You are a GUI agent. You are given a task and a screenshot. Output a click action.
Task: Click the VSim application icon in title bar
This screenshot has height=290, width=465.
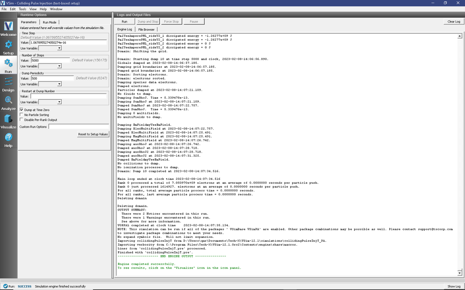[3, 3]
